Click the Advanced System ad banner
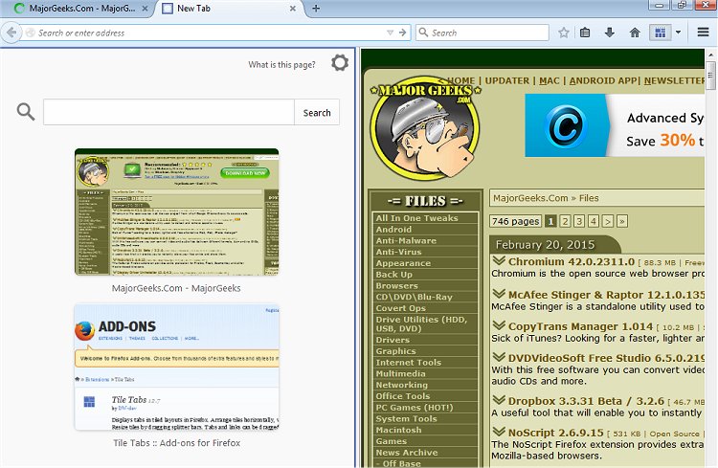This screenshot has height=468, width=718. (x=615, y=125)
